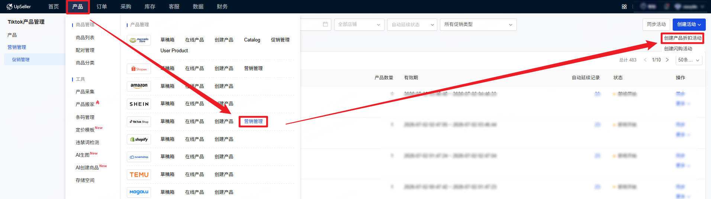Click the Mercado Libre platform logo

(x=139, y=40)
